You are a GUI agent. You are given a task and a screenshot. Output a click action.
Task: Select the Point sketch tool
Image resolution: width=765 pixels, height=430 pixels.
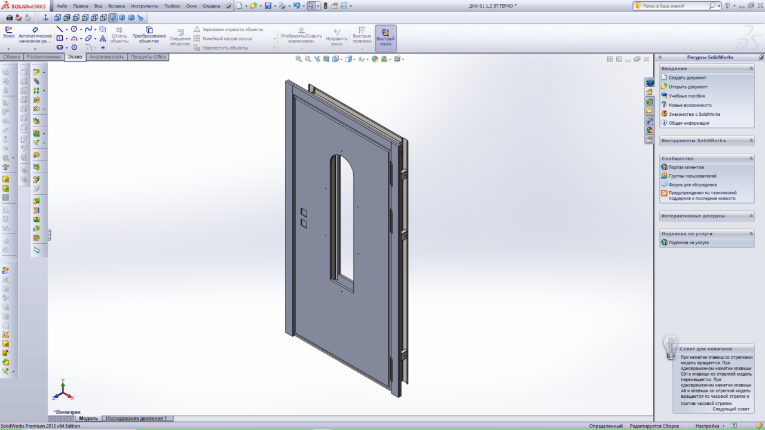coord(103,47)
